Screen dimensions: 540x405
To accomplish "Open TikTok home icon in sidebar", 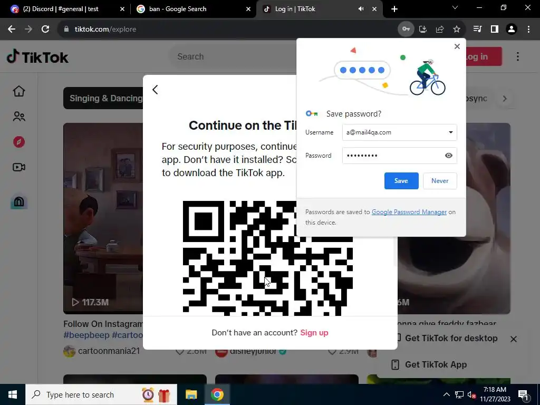I will click(19, 91).
